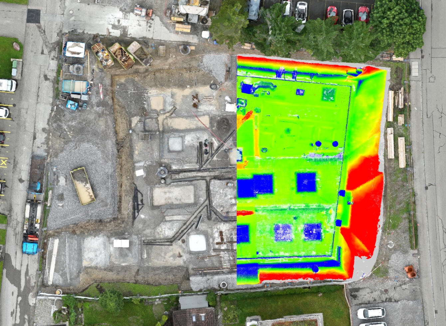The width and height of the screenshot is (446, 326).
Task: Click the blue sand-filled container at upper left
Action: coord(75,87)
